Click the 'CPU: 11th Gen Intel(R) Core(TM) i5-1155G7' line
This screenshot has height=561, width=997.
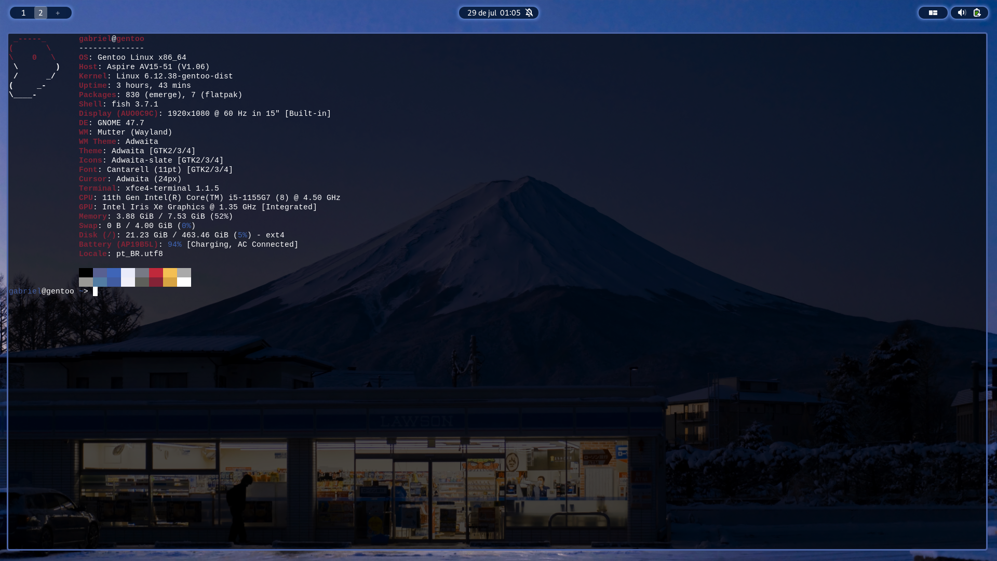pyautogui.click(x=210, y=198)
